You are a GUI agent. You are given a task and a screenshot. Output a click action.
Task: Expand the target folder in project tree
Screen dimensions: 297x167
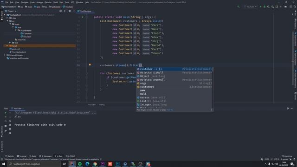pyautogui.click(x=7, y=45)
